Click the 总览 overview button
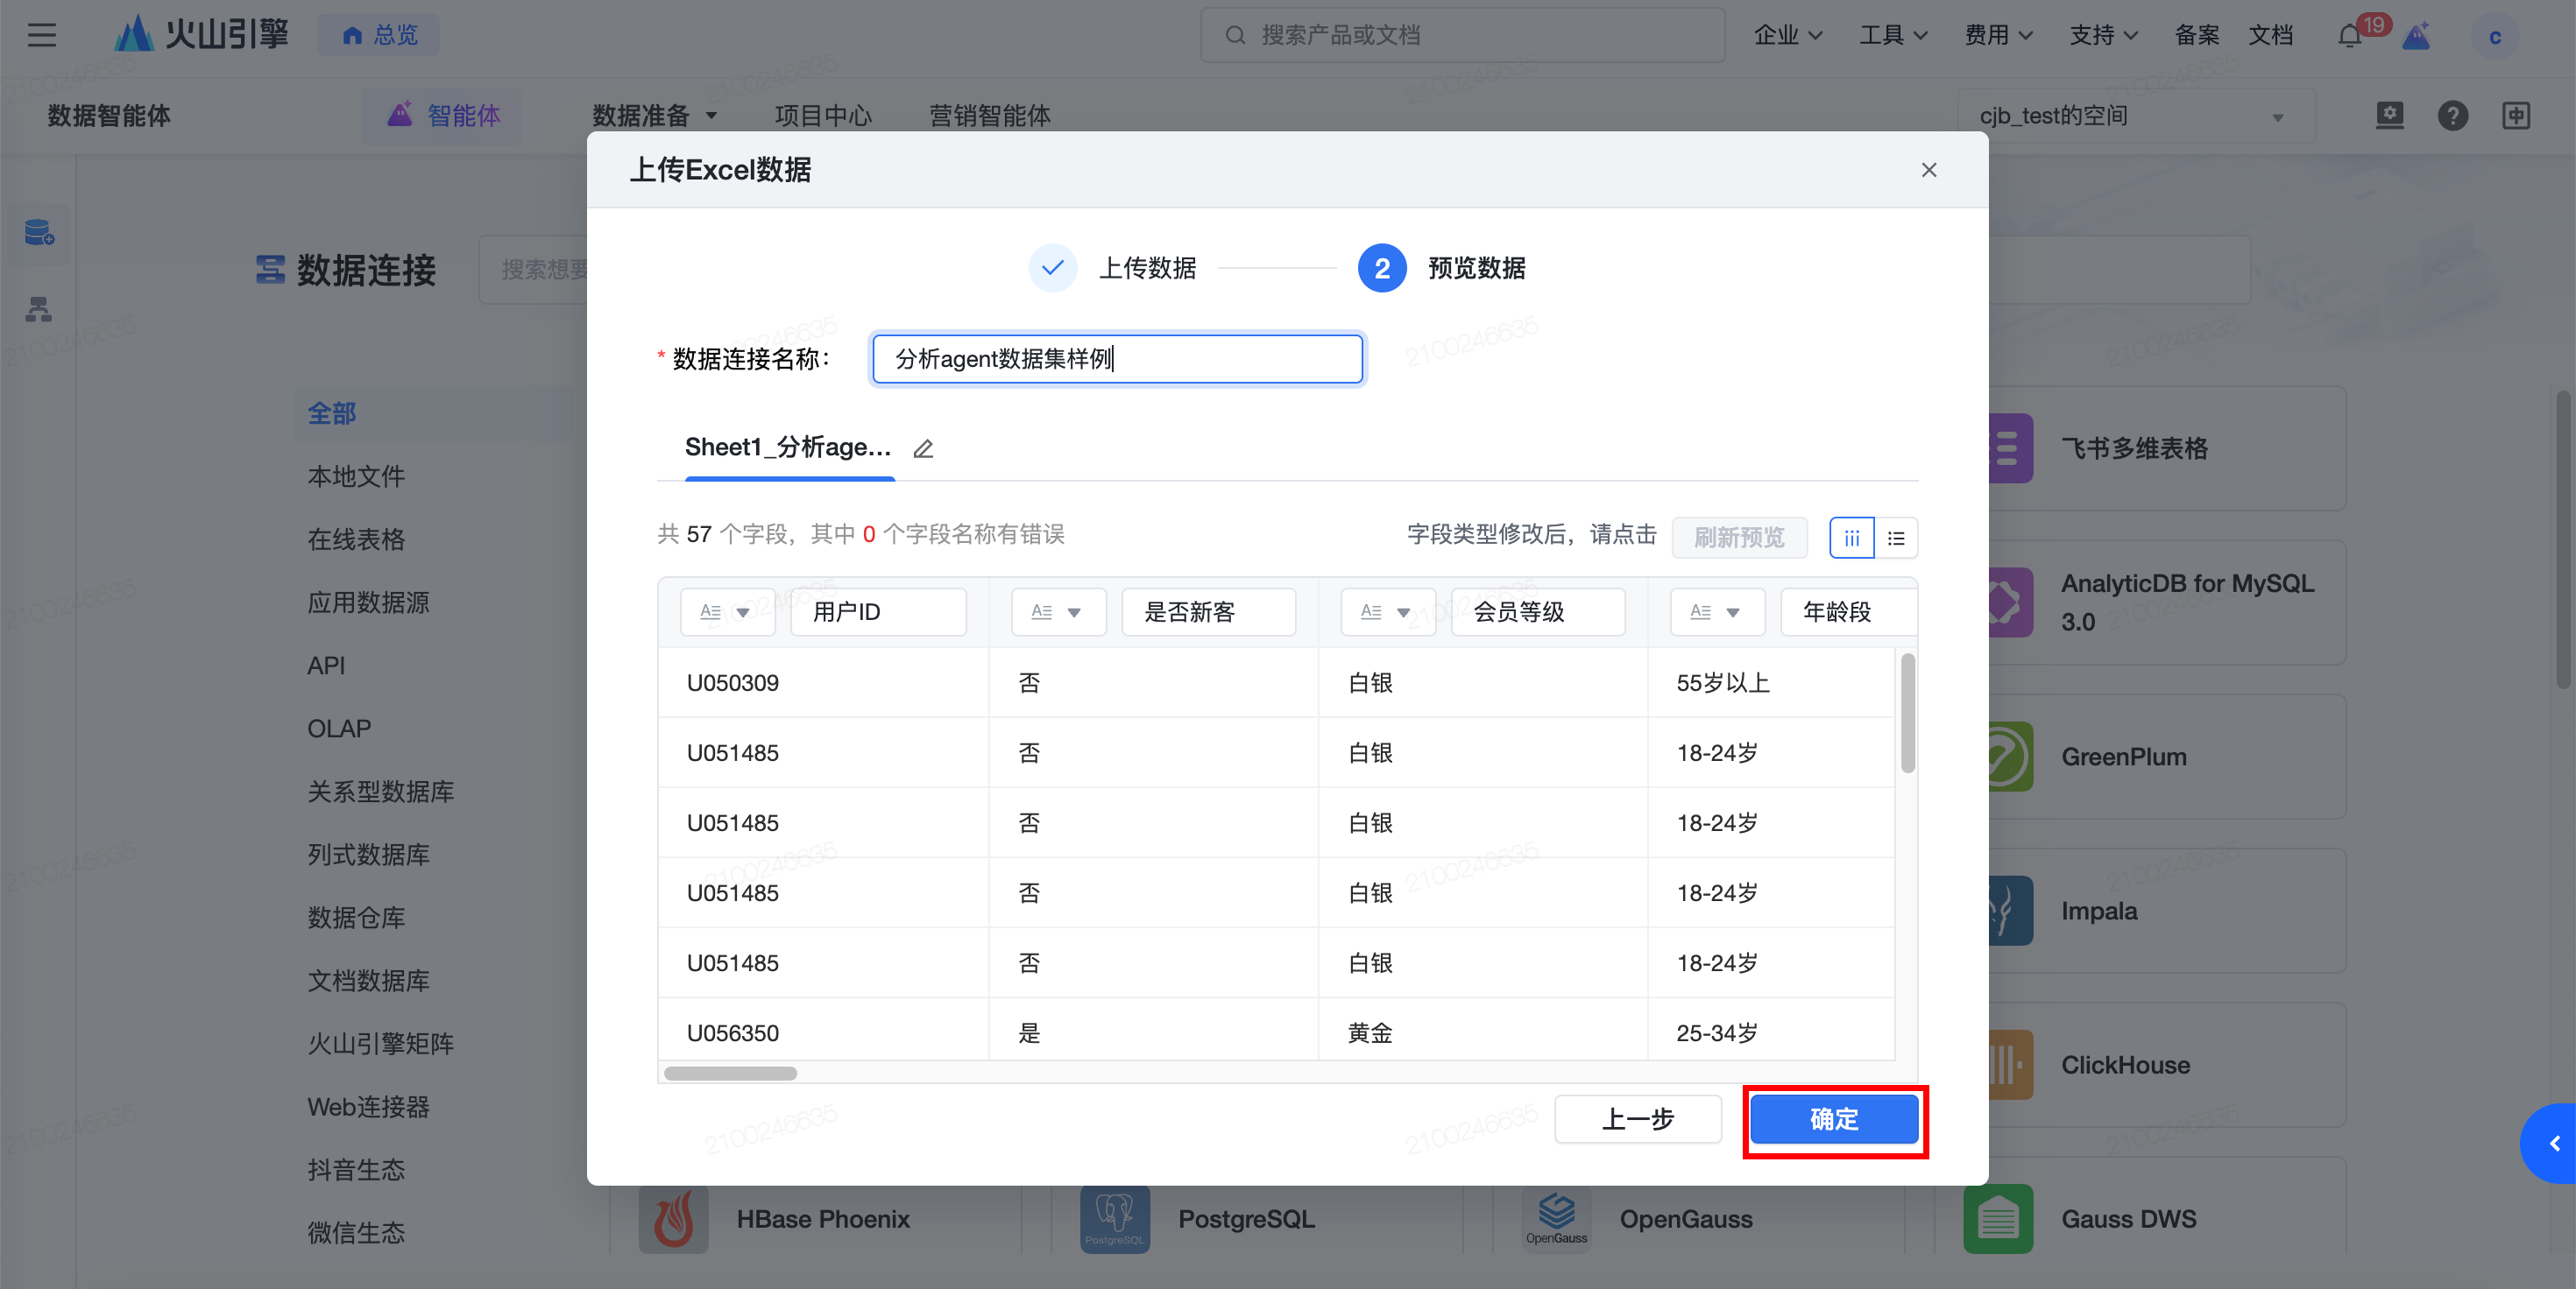This screenshot has width=2576, height=1289. point(379,35)
